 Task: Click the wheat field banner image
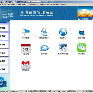pyautogui.click(x=85, y=12)
